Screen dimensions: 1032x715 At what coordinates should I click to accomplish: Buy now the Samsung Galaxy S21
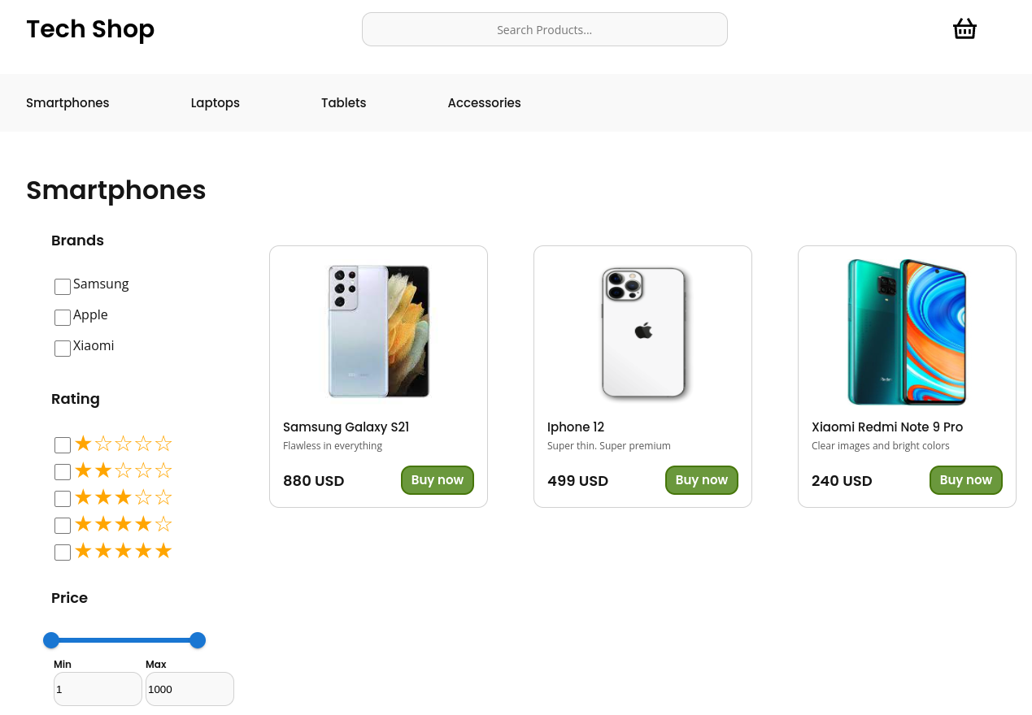click(x=437, y=480)
